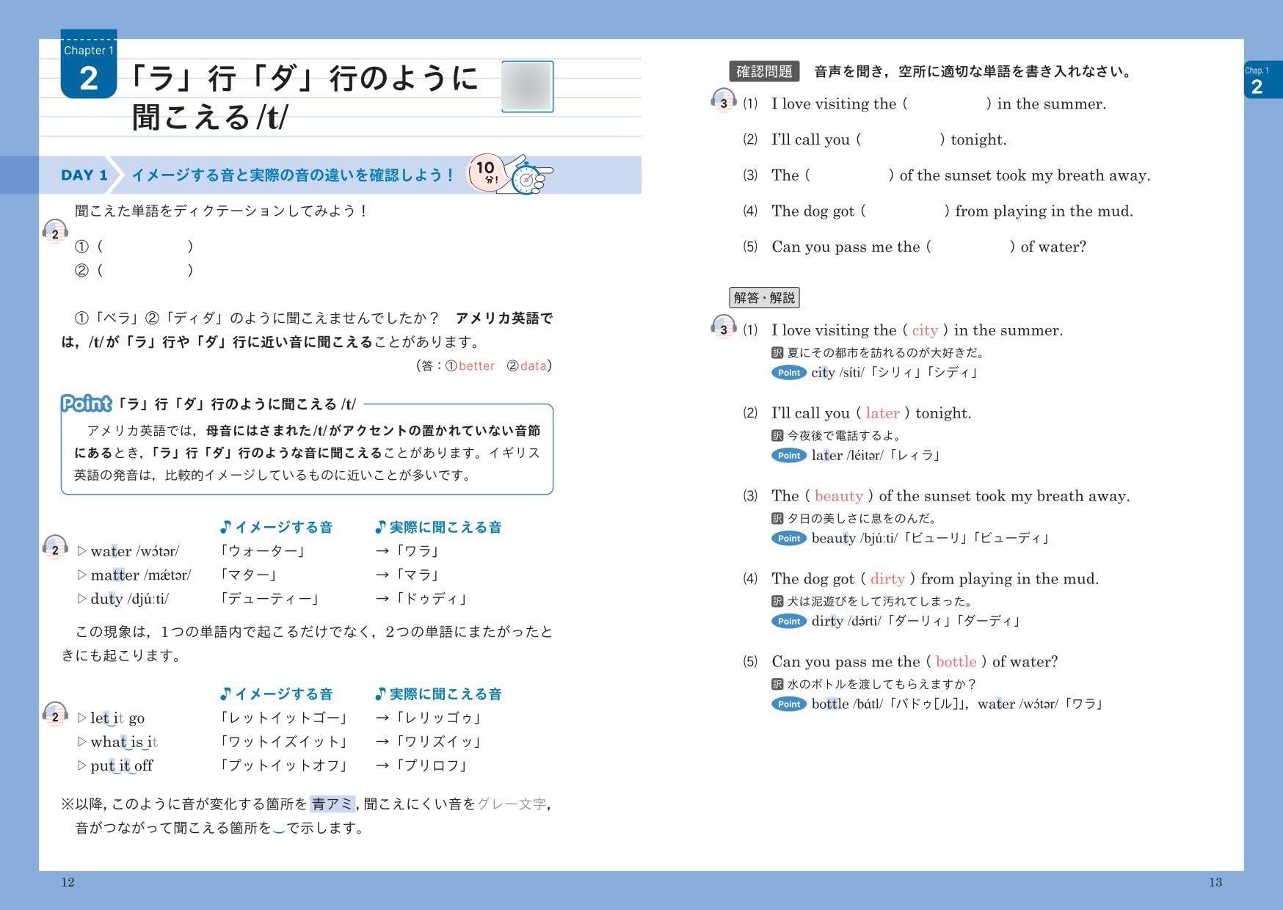Screen dimensions: 1283x910
Task: Click the triangle bullet before let it go
Action: click(81, 718)
